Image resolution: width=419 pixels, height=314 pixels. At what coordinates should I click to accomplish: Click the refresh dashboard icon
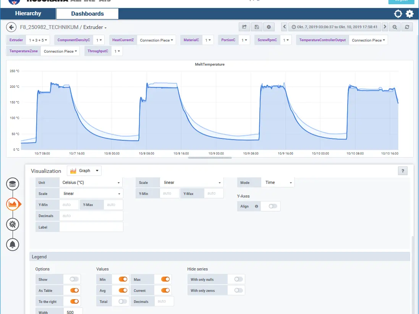click(x=407, y=27)
